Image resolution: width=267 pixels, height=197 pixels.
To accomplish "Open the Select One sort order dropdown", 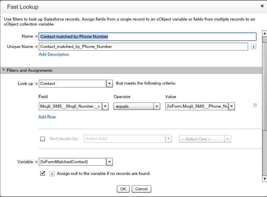I will tap(228, 139).
